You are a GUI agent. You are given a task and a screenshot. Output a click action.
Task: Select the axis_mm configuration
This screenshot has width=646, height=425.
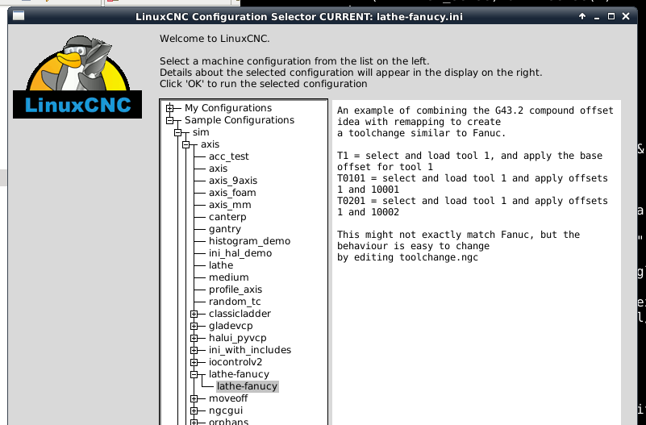pyautogui.click(x=230, y=205)
